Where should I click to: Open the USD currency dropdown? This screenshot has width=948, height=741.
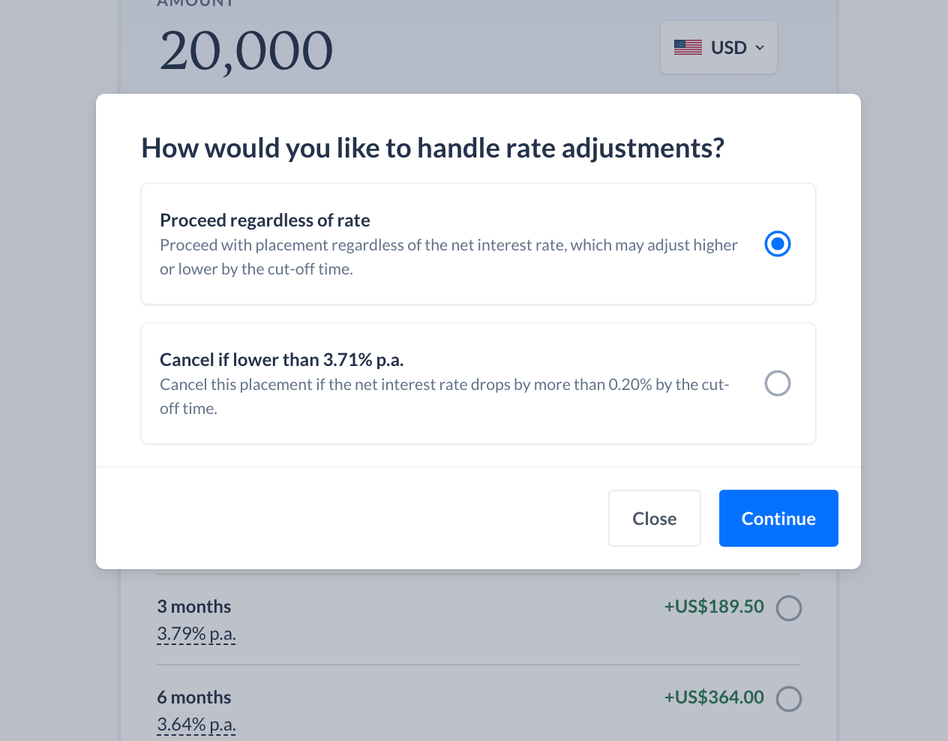(x=718, y=47)
